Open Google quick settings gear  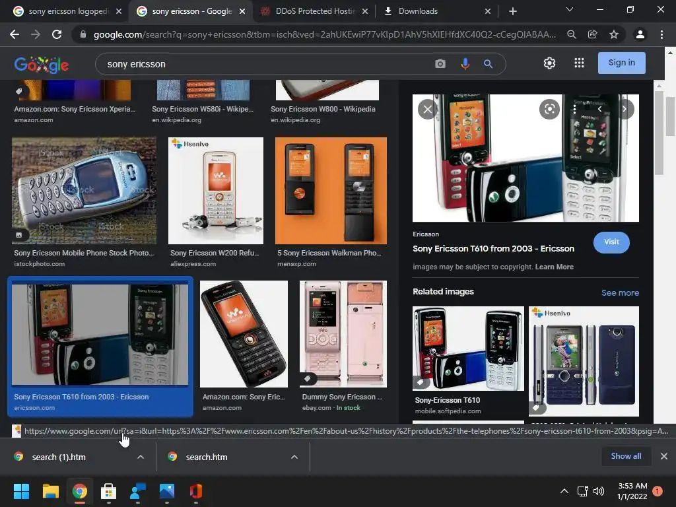[x=549, y=63]
